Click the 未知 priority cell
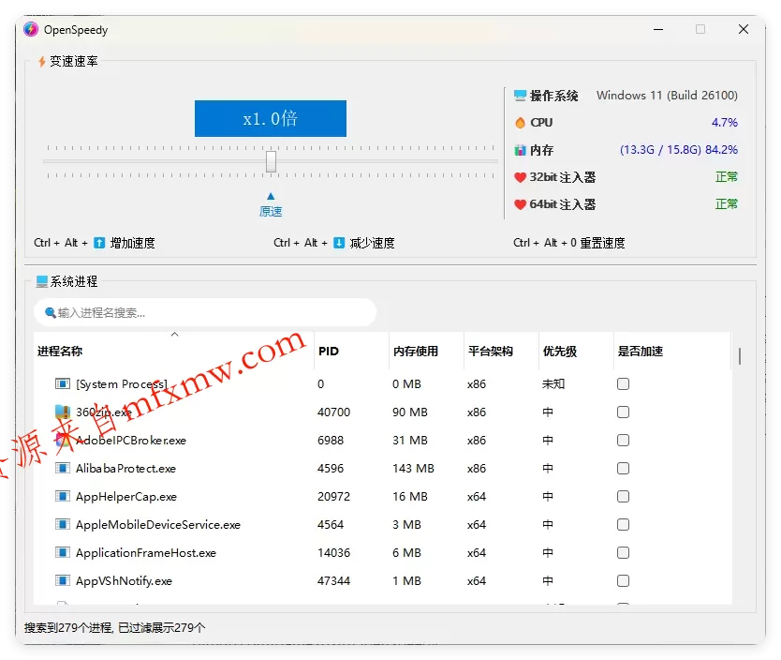781x660 pixels. [553, 383]
